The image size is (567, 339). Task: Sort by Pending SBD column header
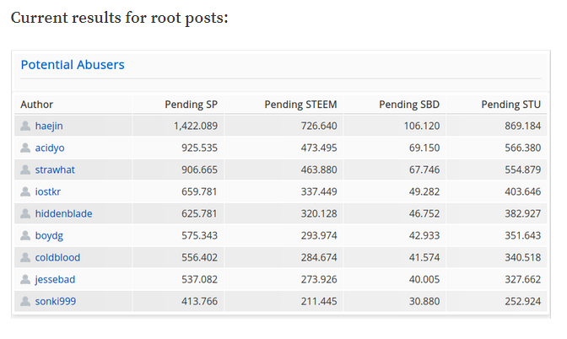click(409, 105)
